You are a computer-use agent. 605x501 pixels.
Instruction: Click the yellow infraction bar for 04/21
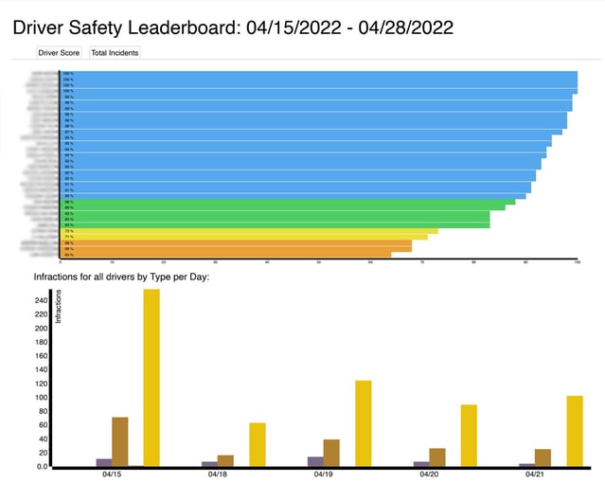tap(575, 431)
